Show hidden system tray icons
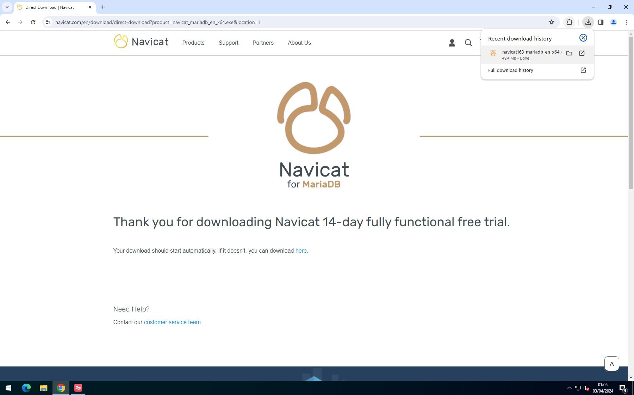The width and height of the screenshot is (634, 395). (x=569, y=388)
